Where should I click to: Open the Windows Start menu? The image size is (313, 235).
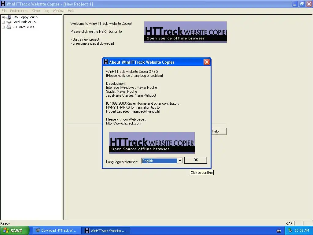tap(15, 230)
